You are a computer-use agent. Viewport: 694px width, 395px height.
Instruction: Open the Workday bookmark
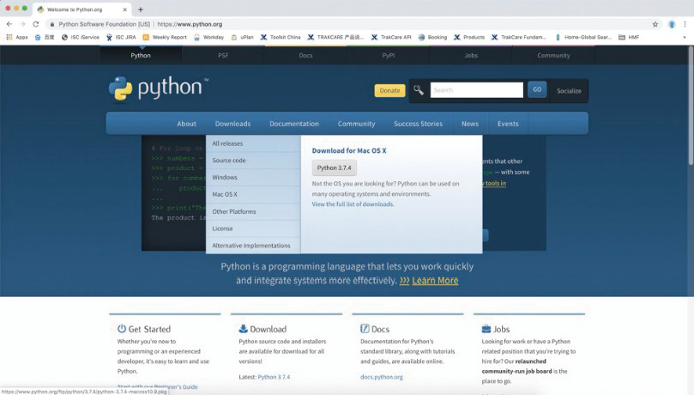[x=209, y=37]
